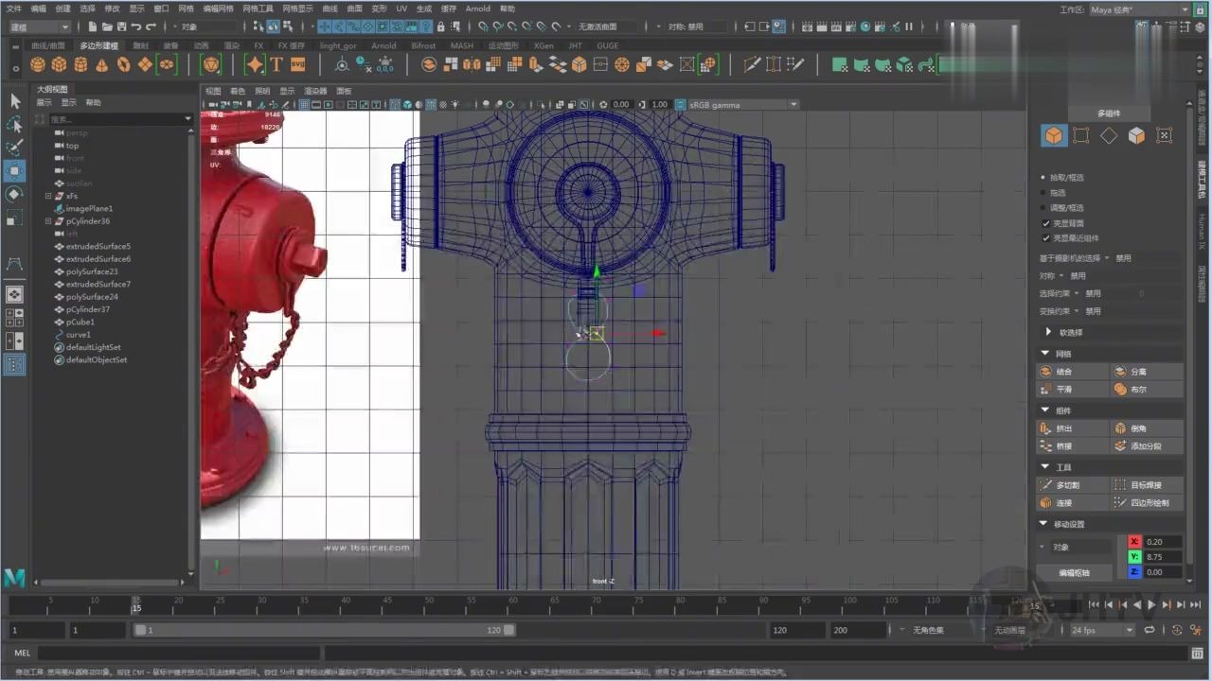Click the 挤出 extrude button
Image resolution: width=1212 pixels, height=681 pixels.
pos(1072,428)
